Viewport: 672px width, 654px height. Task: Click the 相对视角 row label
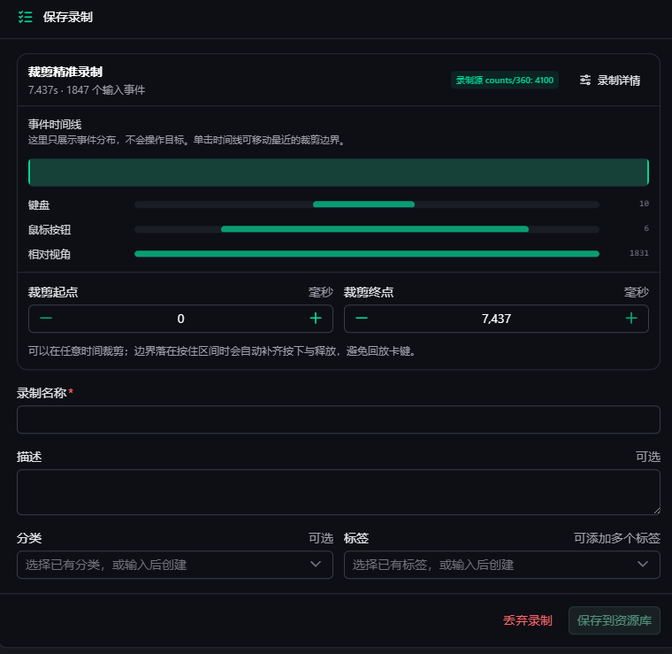pos(50,254)
